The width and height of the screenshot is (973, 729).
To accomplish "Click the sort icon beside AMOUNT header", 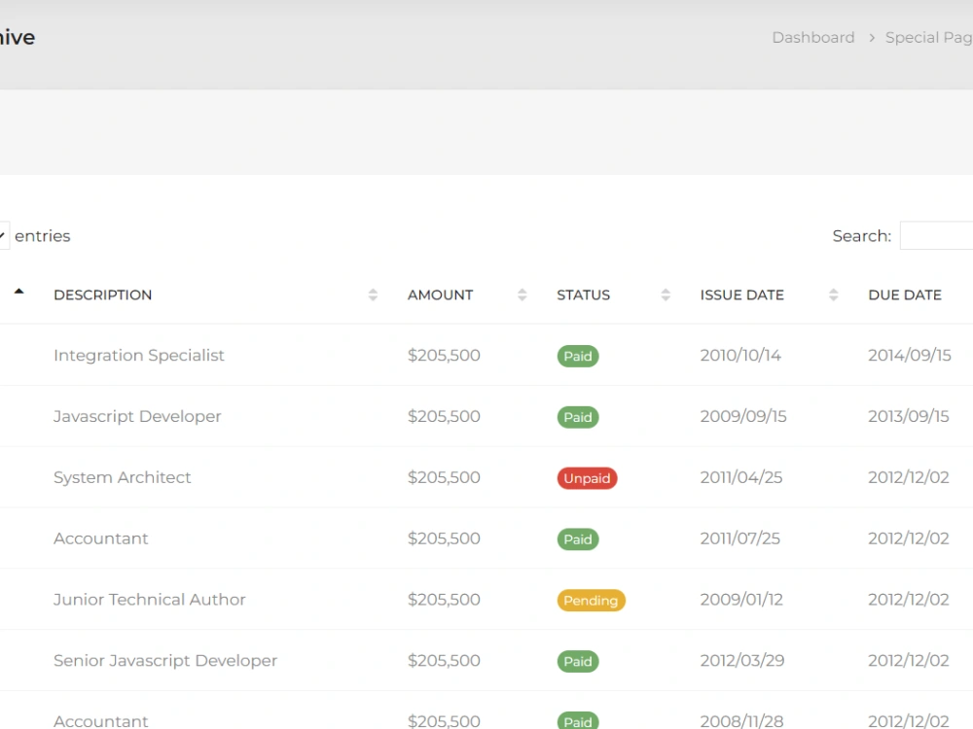I will [x=523, y=295].
